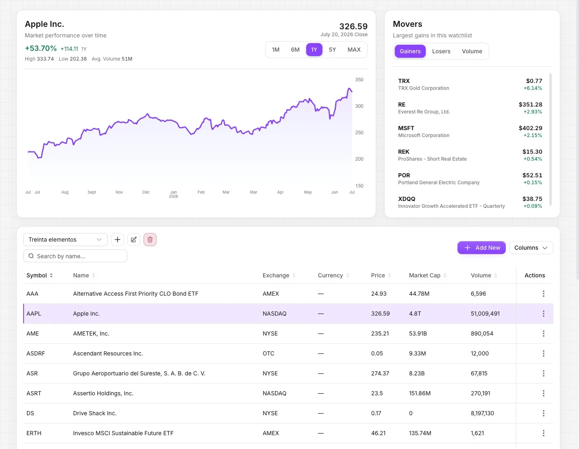
Task: Sort table by Exchange column
Action: point(279,275)
